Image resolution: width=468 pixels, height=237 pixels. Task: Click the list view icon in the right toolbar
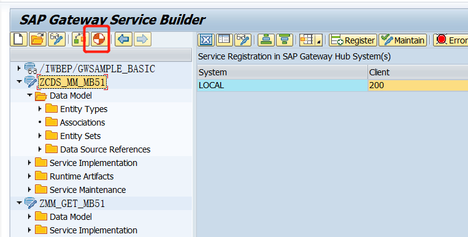(224, 40)
